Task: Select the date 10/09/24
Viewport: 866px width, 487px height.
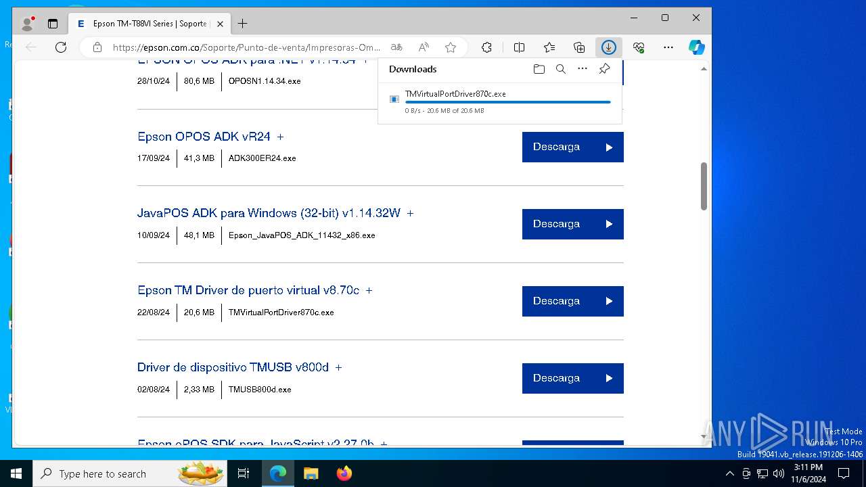Action: (154, 235)
